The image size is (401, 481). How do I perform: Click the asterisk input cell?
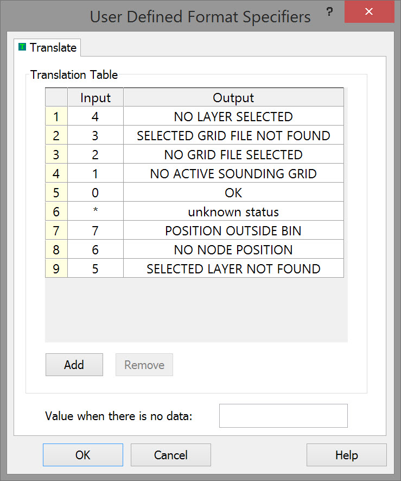(96, 211)
